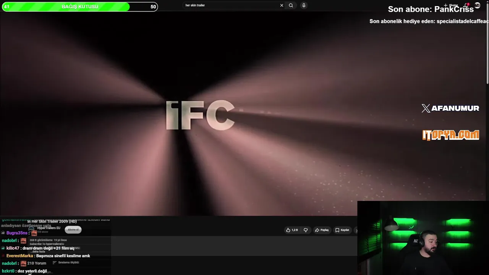
Task: Click the '210 Yorum' comments count
Action: tap(37, 263)
